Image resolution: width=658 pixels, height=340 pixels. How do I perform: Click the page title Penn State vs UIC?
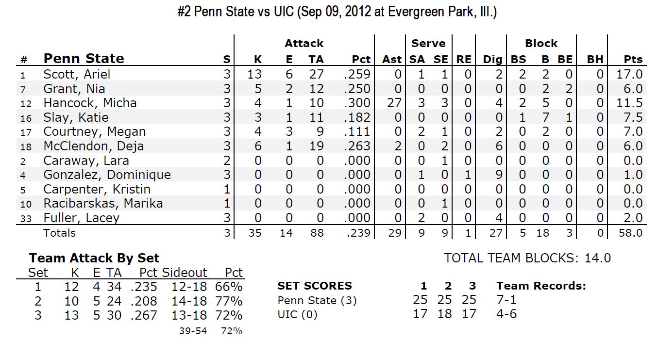point(337,12)
